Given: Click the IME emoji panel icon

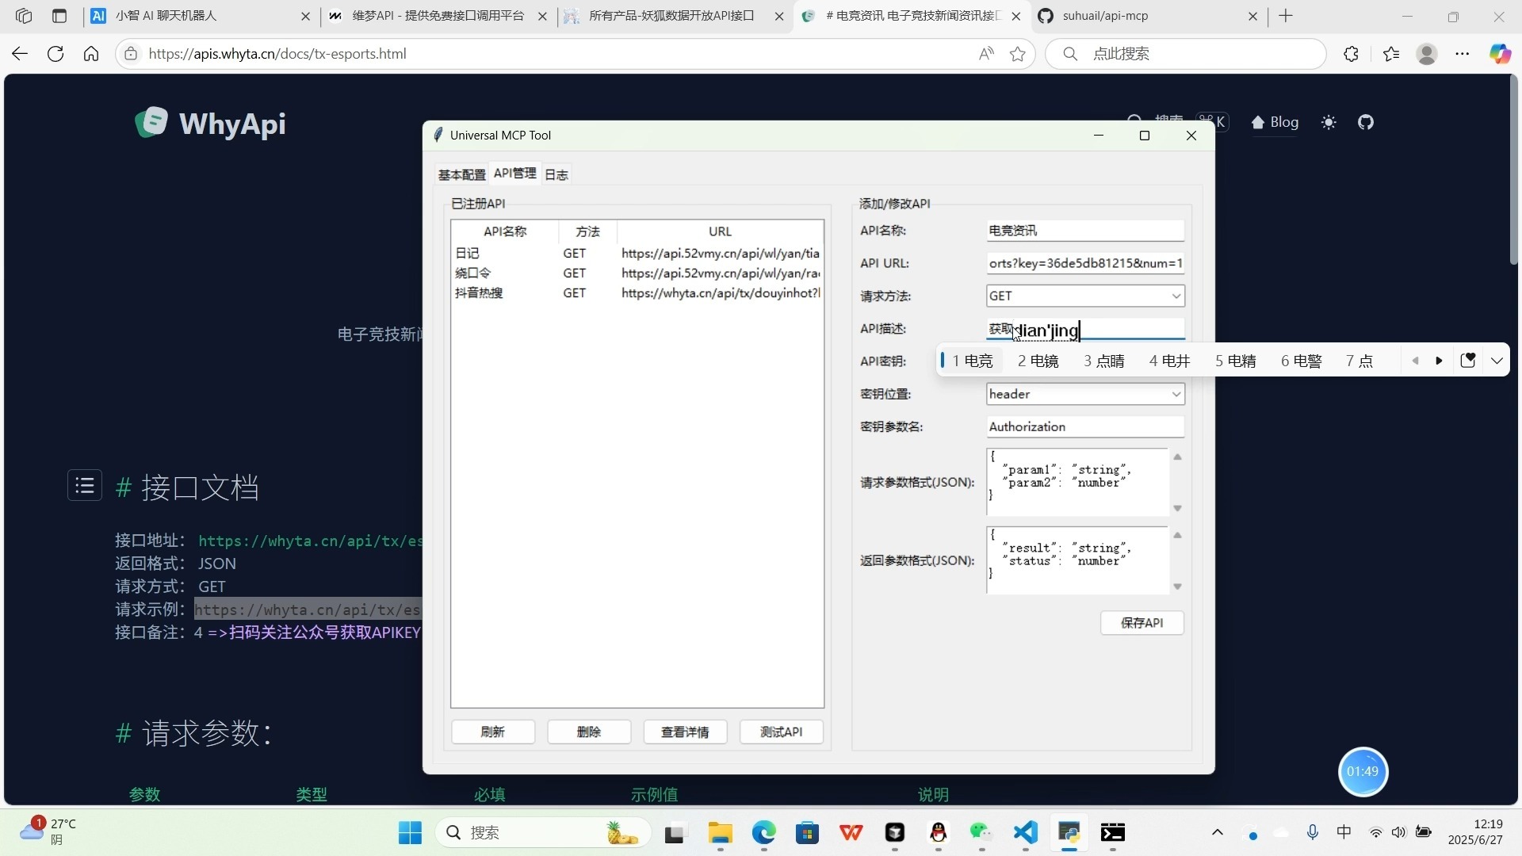Looking at the screenshot, I should tap(1467, 361).
